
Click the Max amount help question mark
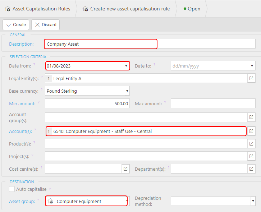(165, 102)
